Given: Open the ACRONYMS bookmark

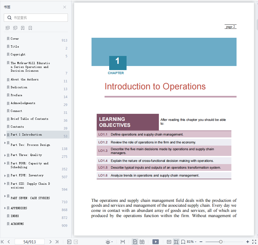Looking at the screenshot, I should click(17, 224).
